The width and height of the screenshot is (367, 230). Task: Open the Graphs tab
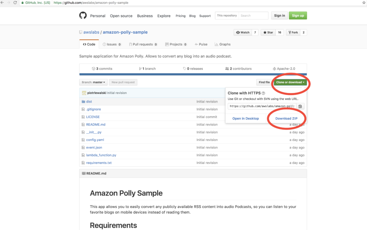pos(223,44)
